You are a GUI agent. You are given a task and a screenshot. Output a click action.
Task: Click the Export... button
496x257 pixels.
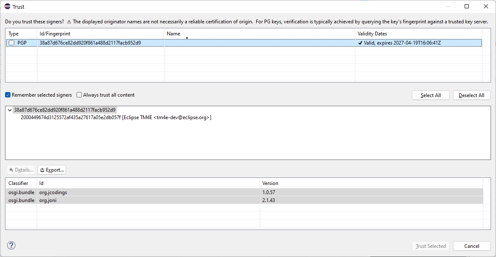52,170
